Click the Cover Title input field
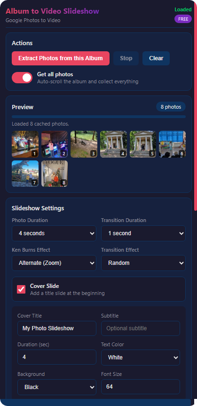197x406 pixels. [x=57, y=328]
